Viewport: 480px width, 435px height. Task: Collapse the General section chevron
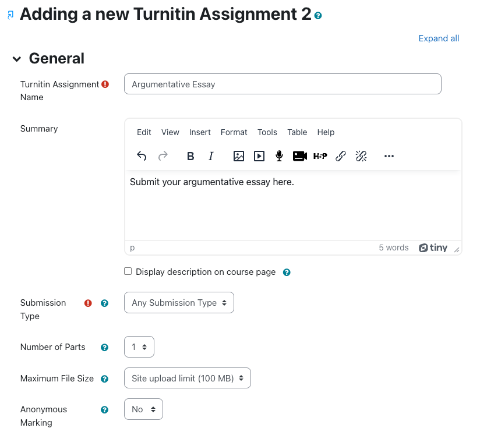pyautogui.click(x=17, y=59)
